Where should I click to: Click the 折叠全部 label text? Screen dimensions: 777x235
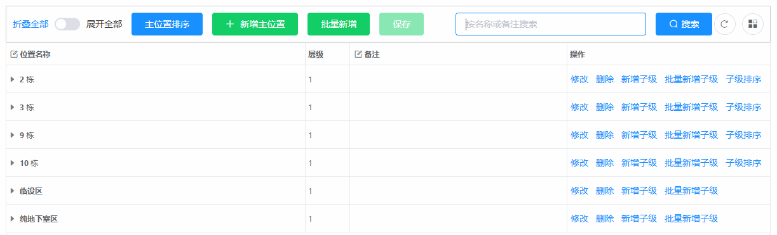click(x=30, y=24)
